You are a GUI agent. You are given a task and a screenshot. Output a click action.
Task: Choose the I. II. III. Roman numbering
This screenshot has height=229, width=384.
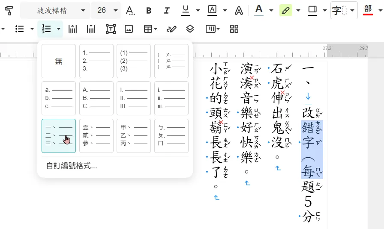click(x=134, y=98)
